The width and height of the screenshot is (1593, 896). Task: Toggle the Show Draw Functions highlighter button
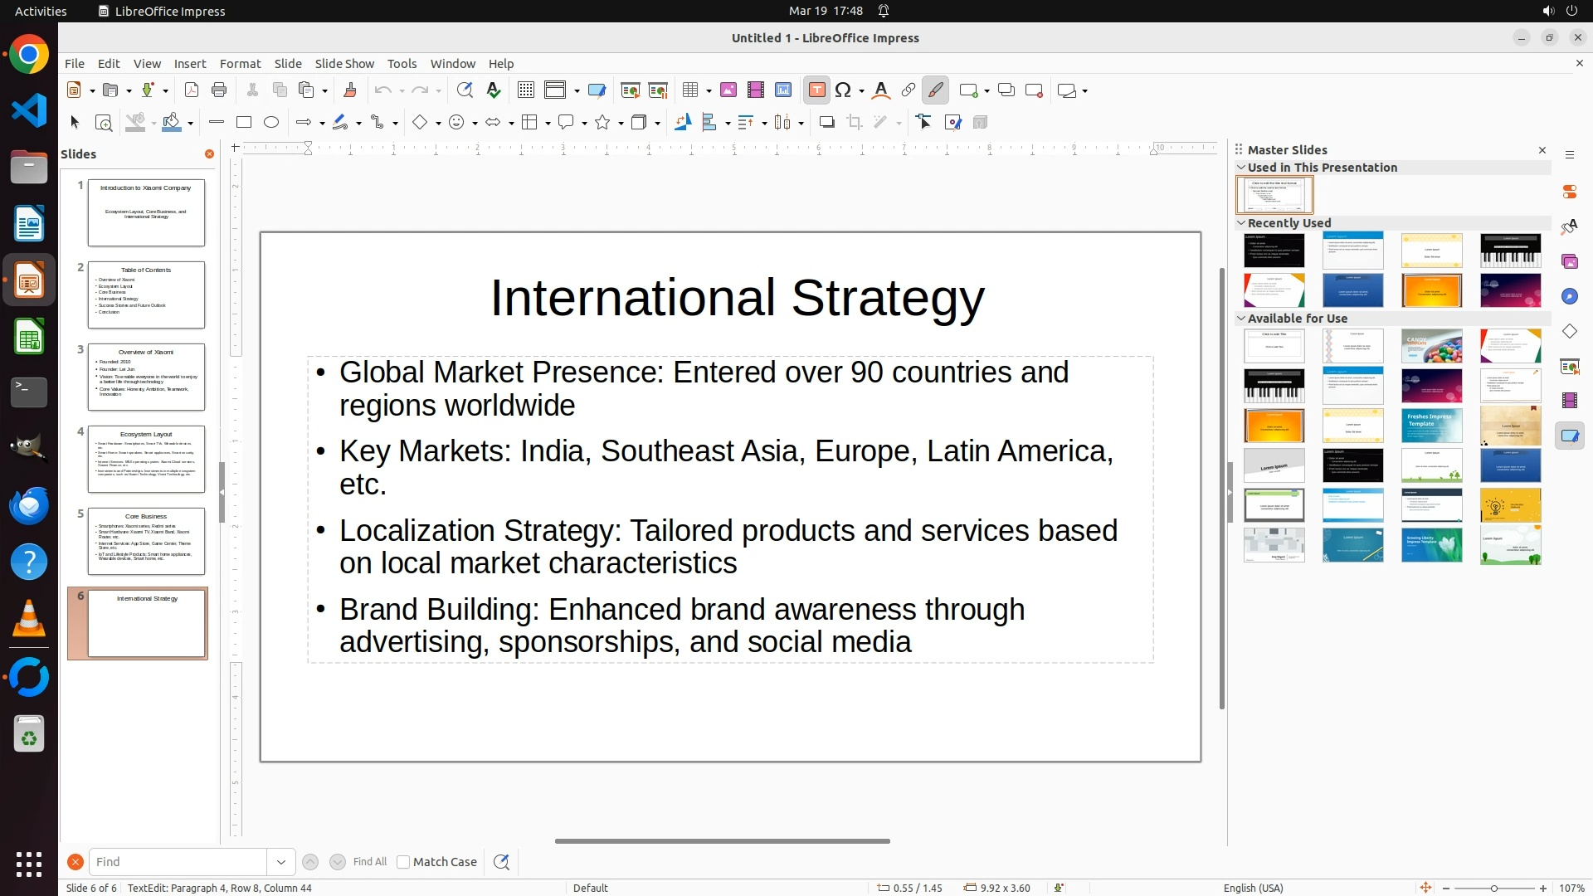pos(936,90)
